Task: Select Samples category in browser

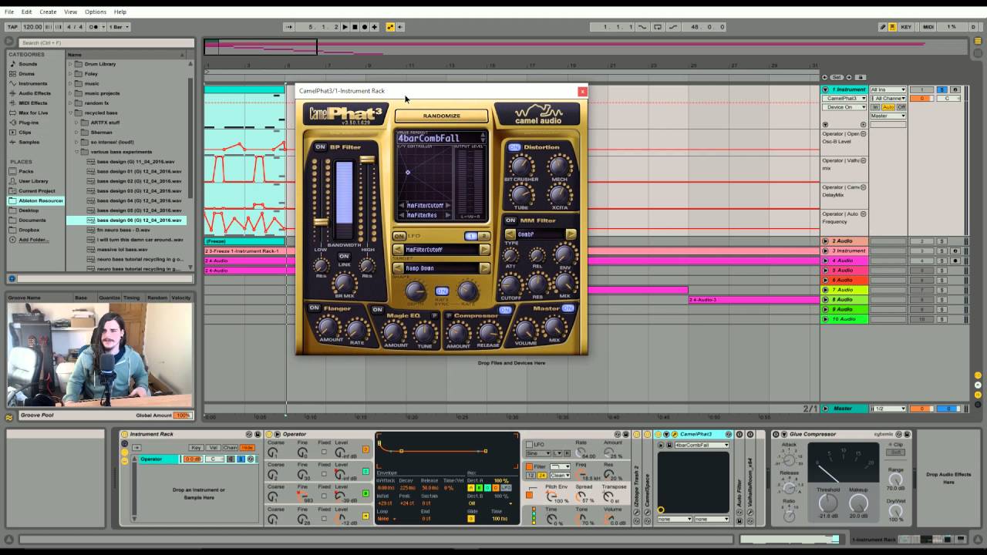Action: click(x=29, y=142)
